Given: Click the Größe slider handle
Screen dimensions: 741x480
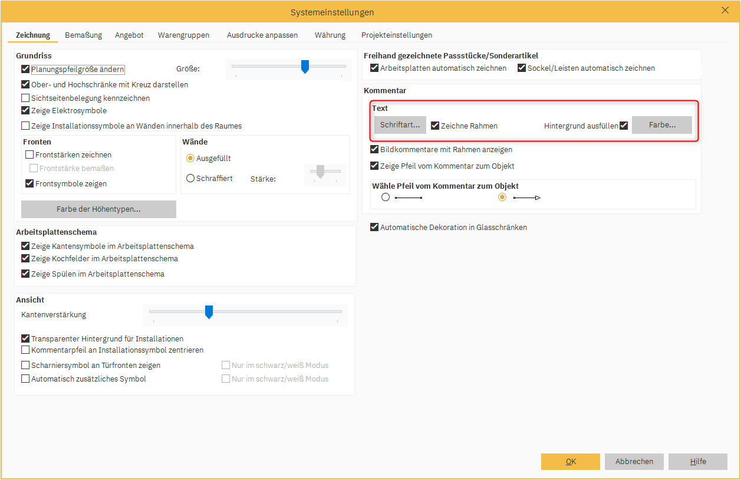Looking at the screenshot, I should tap(305, 66).
